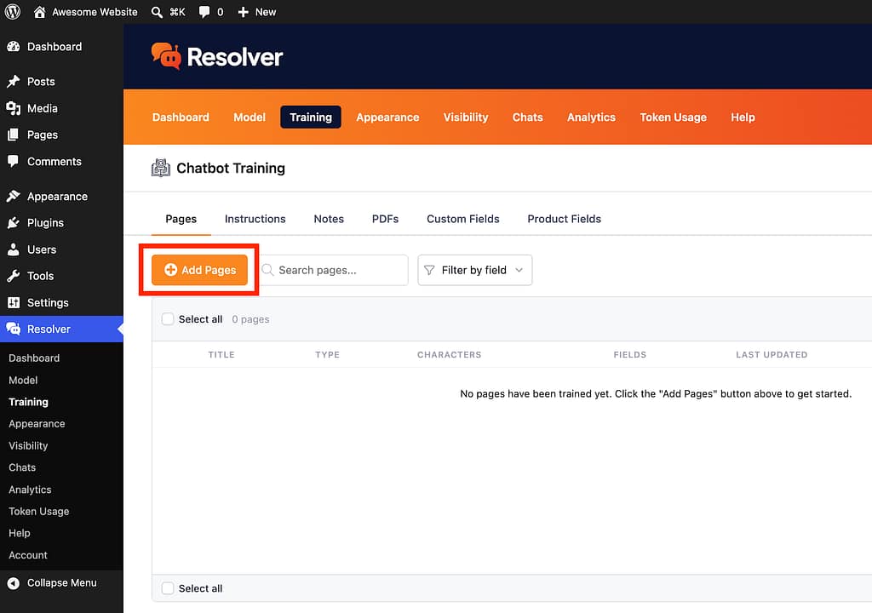
Task: Click the plus icon beside New
Action: (243, 12)
